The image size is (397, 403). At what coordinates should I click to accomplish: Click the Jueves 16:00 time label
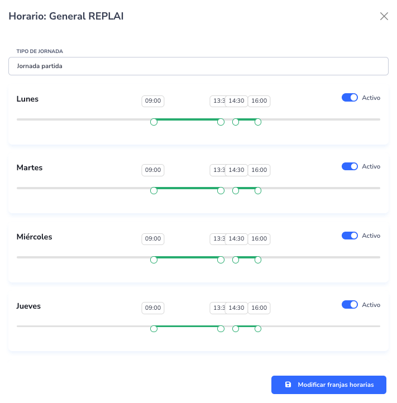pyautogui.click(x=259, y=308)
